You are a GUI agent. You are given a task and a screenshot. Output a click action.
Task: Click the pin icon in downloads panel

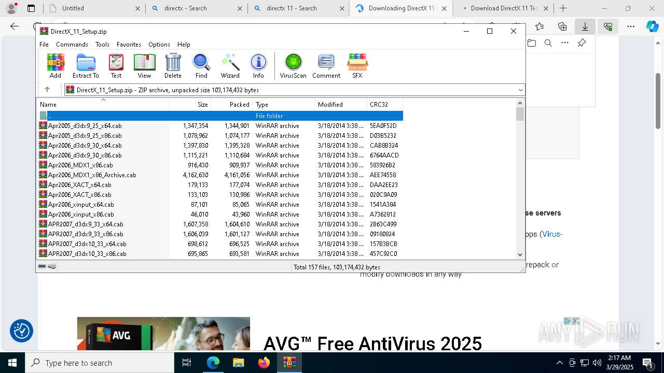point(582,43)
